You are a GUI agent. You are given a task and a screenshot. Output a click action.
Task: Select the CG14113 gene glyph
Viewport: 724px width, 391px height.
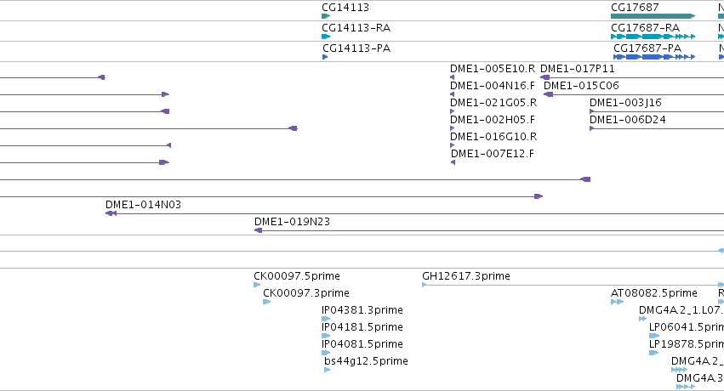[x=326, y=16]
